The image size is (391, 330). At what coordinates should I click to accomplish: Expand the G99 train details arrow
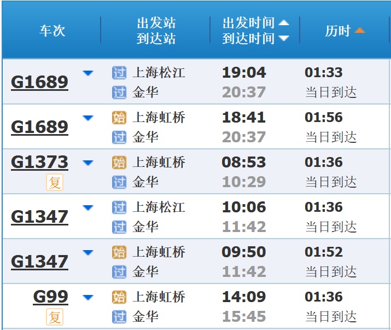pyautogui.click(x=87, y=297)
